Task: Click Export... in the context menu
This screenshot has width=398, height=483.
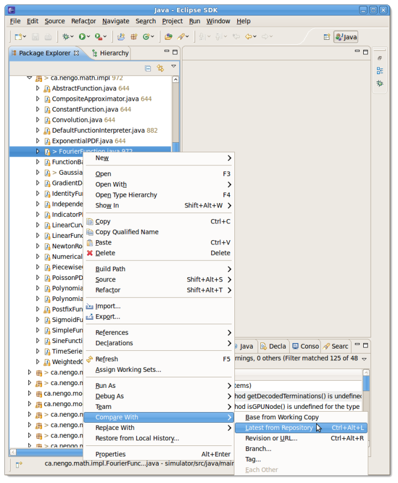Action: point(159,316)
